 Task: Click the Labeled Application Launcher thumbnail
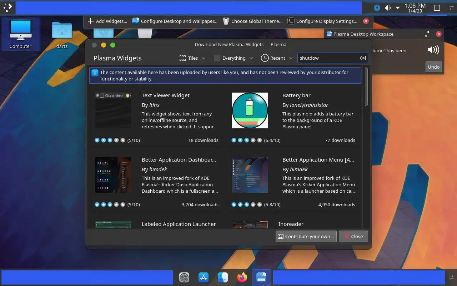(113, 225)
